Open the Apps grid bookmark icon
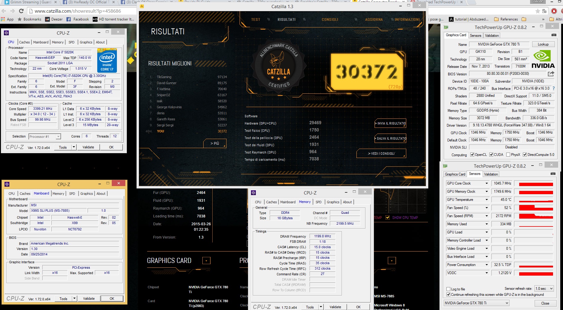The width and height of the screenshot is (563, 310). click(3, 19)
